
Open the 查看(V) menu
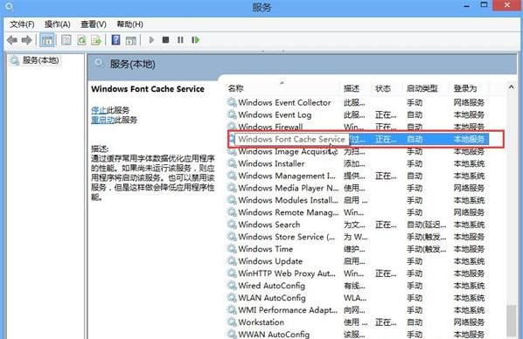(x=94, y=24)
